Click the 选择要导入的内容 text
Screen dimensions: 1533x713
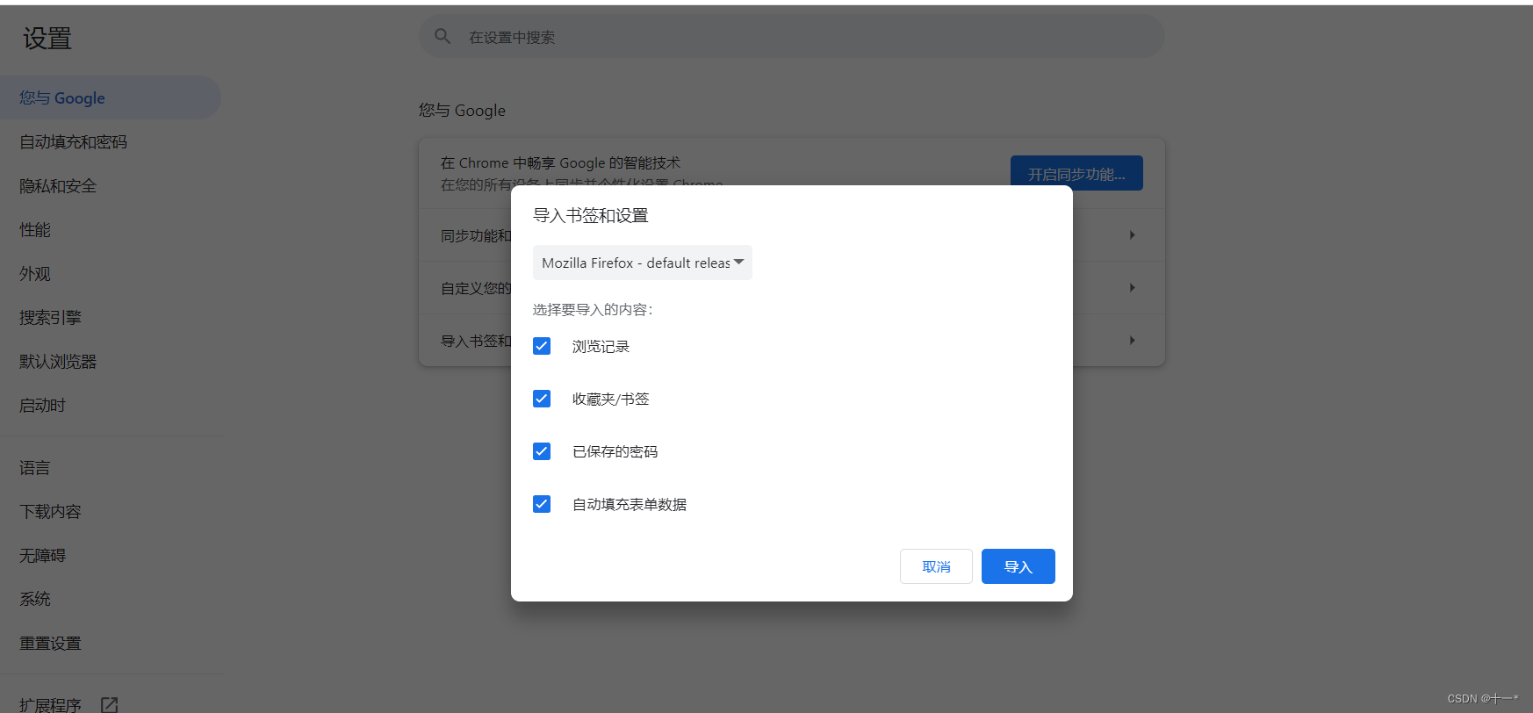pos(593,309)
